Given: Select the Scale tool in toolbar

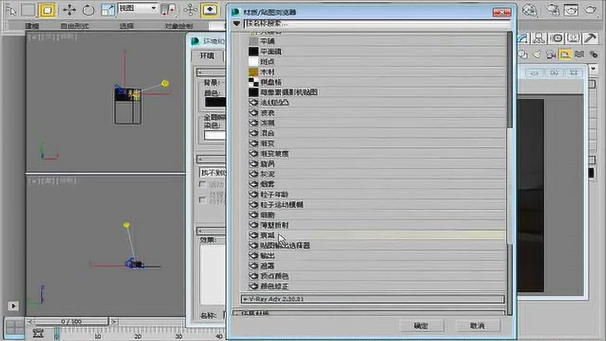Looking at the screenshot, I should (108, 9).
